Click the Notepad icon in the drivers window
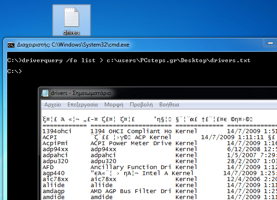 click(x=45, y=93)
